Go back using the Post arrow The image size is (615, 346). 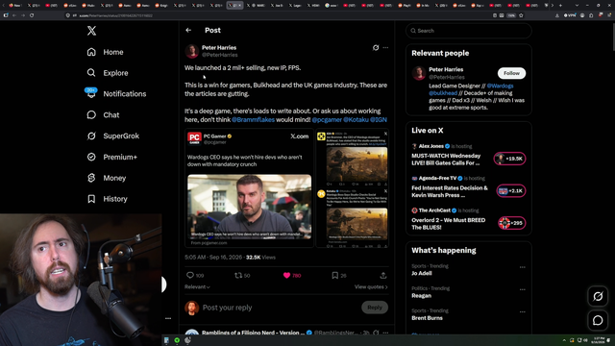[188, 30]
